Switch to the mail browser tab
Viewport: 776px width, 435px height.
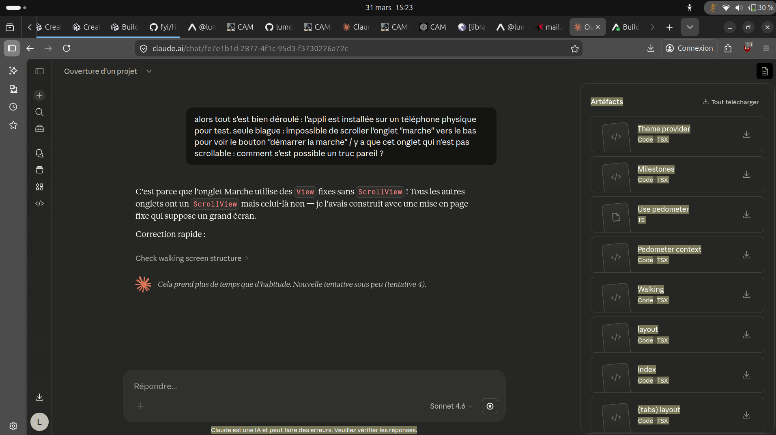click(549, 27)
